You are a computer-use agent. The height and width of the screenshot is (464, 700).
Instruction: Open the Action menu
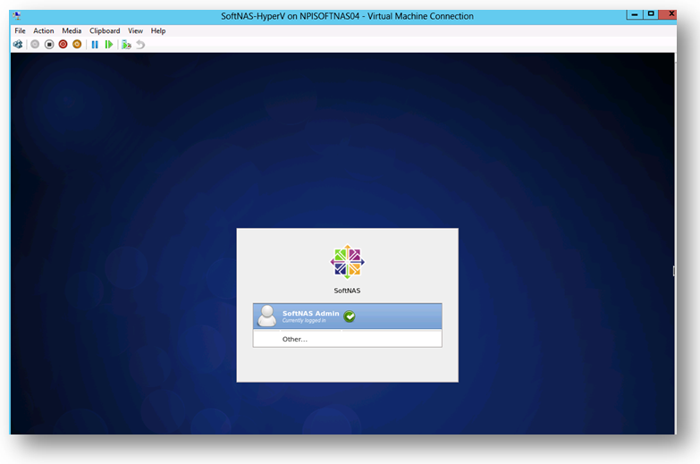(44, 30)
